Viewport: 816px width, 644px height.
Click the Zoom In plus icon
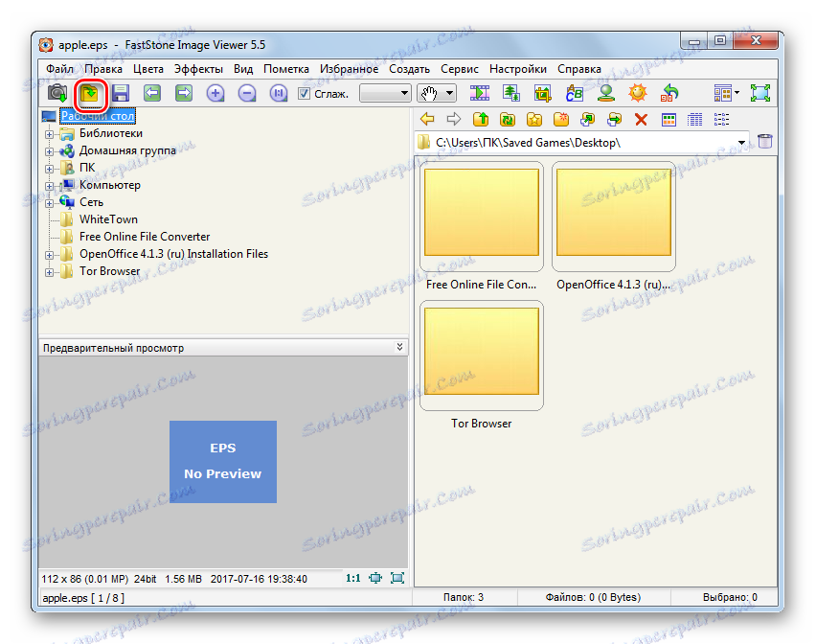coord(215,94)
